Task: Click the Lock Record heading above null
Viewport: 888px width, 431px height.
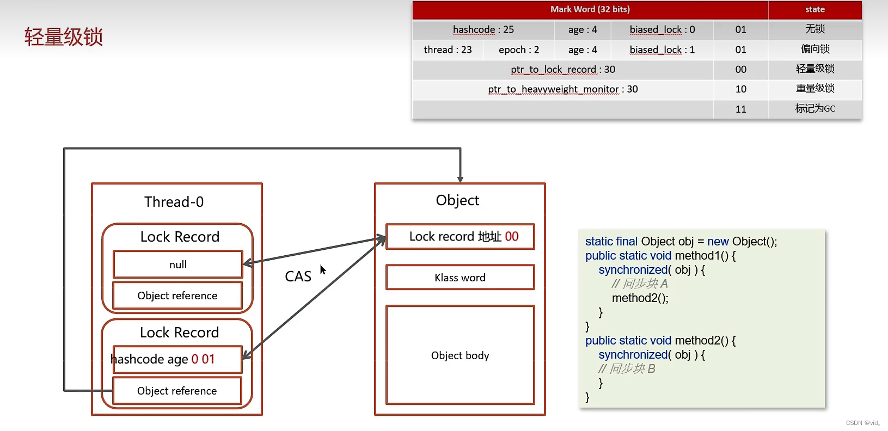Action: click(180, 237)
